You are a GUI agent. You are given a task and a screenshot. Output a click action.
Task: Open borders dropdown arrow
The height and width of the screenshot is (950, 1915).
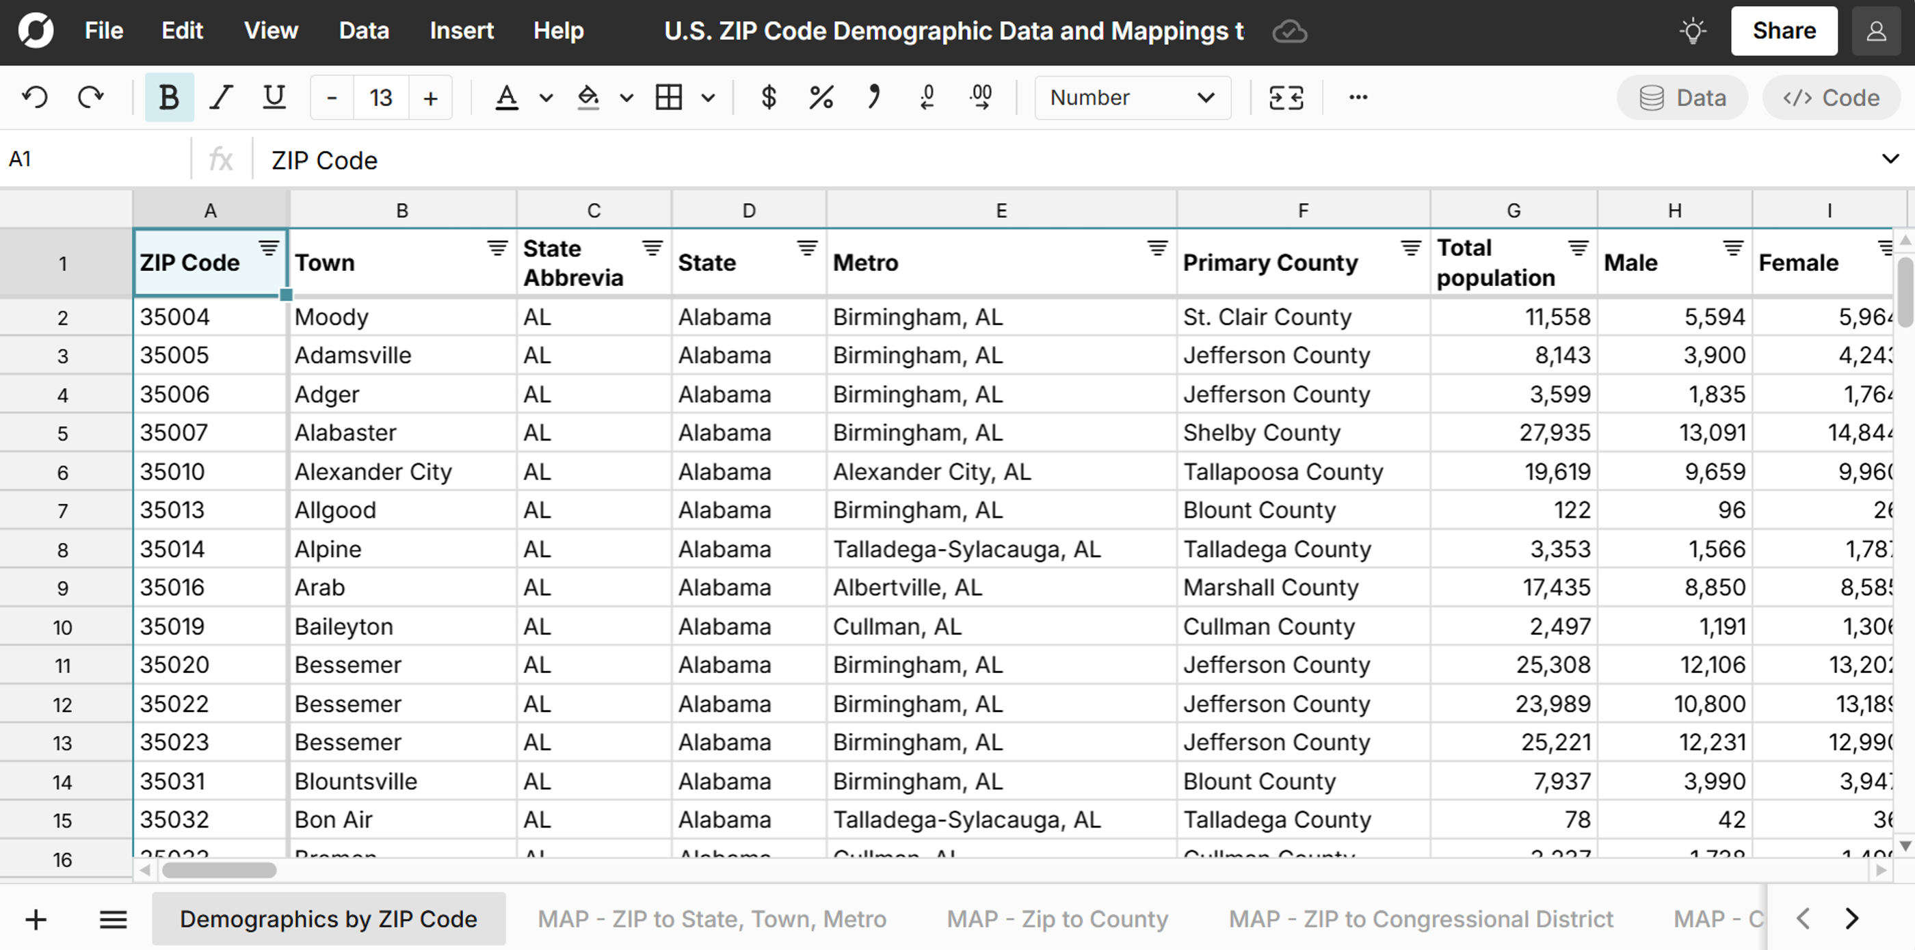pos(709,97)
